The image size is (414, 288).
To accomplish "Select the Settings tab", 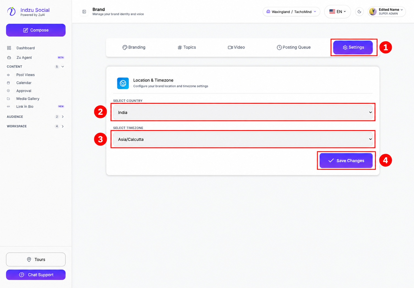I will coord(353,47).
